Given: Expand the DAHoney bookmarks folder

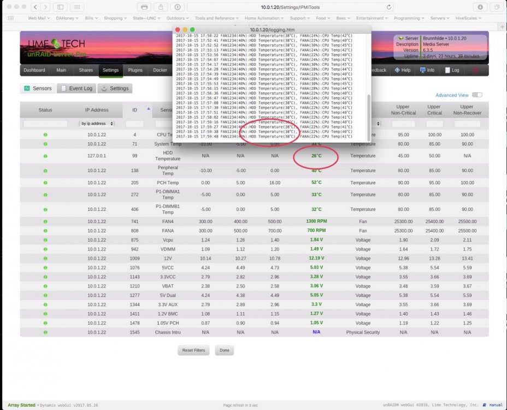Looking at the screenshot, I should pyautogui.click(x=67, y=18).
